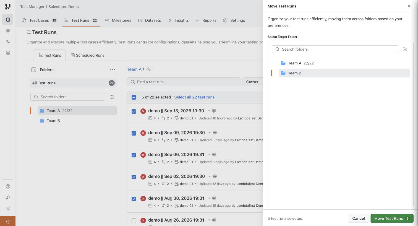Click failed status icon for Aug 30 run
Screen dimensions: 418x226
[143, 198]
